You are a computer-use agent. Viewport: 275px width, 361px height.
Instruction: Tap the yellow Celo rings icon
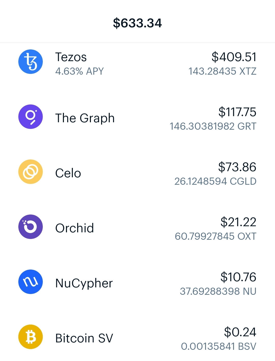coord(31,172)
